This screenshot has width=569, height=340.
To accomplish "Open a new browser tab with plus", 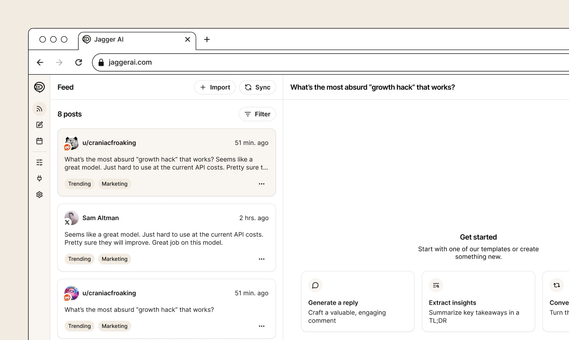I will point(207,39).
